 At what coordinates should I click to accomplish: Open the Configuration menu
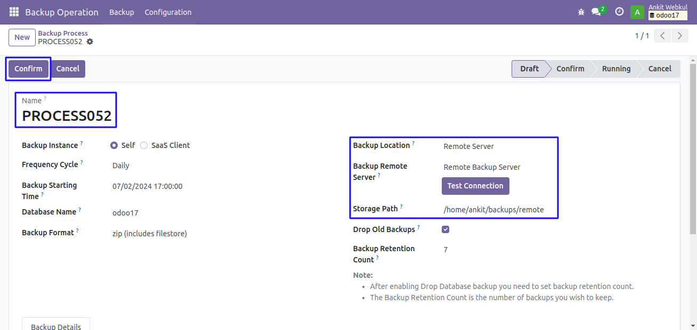(x=168, y=12)
